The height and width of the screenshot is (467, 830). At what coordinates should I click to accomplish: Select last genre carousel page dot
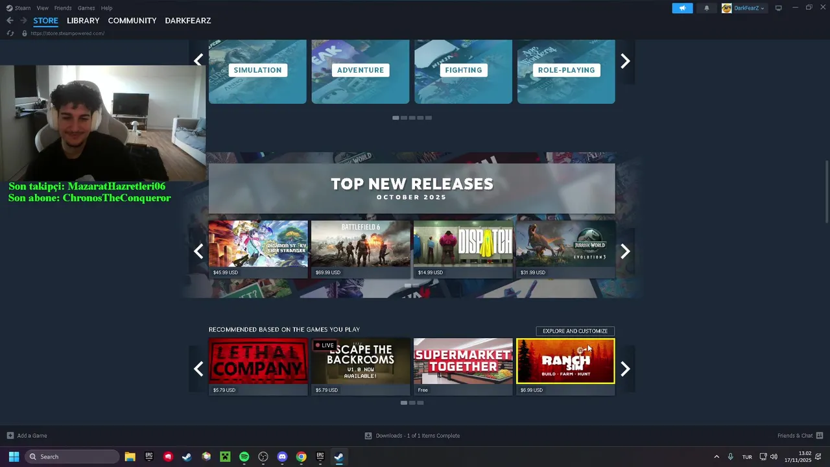[x=429, y=117]
